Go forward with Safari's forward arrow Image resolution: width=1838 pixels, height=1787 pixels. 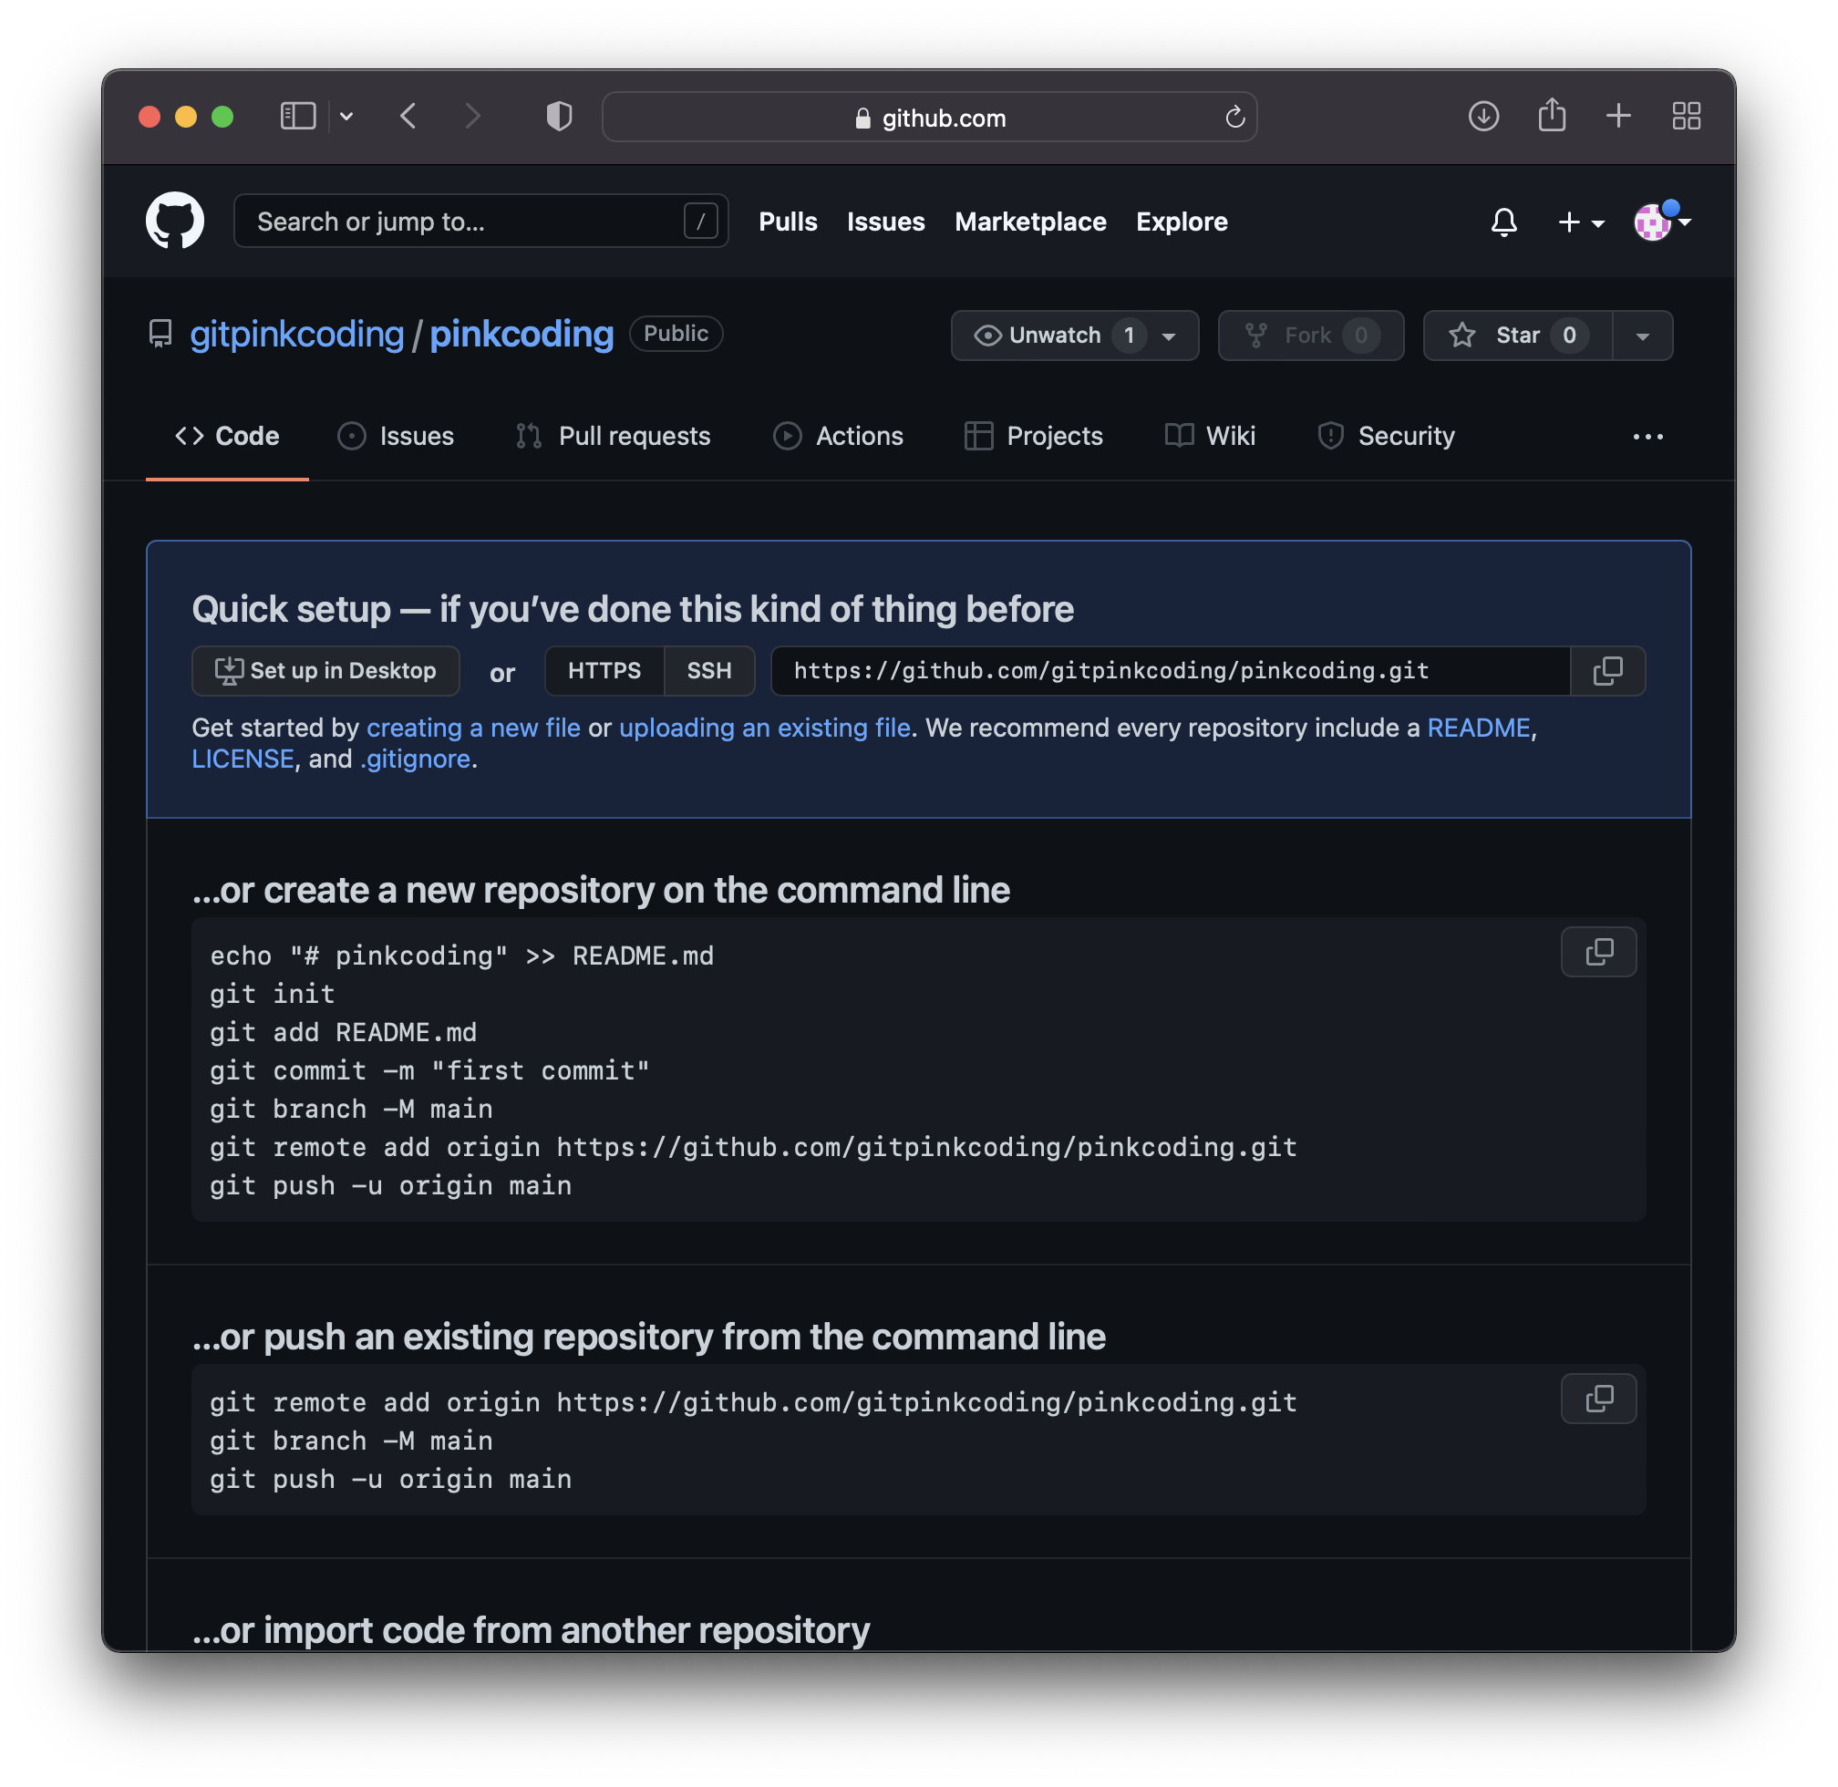(472, 117)
